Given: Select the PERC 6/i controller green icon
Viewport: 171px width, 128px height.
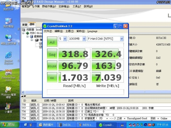Looking at the screenshot, I should pyautogui.click(x=28, y=33).
